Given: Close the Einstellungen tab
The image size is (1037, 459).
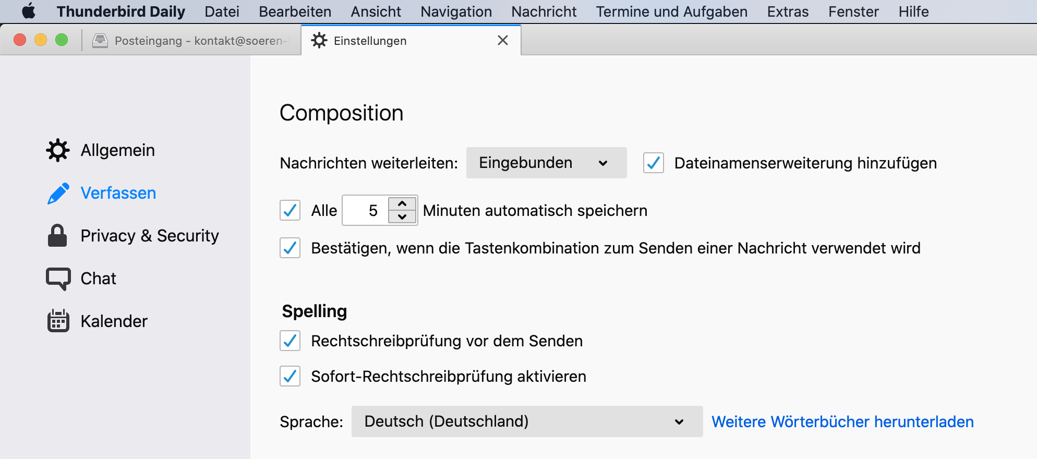Looking at the screenshot, I should pos(503,41).
